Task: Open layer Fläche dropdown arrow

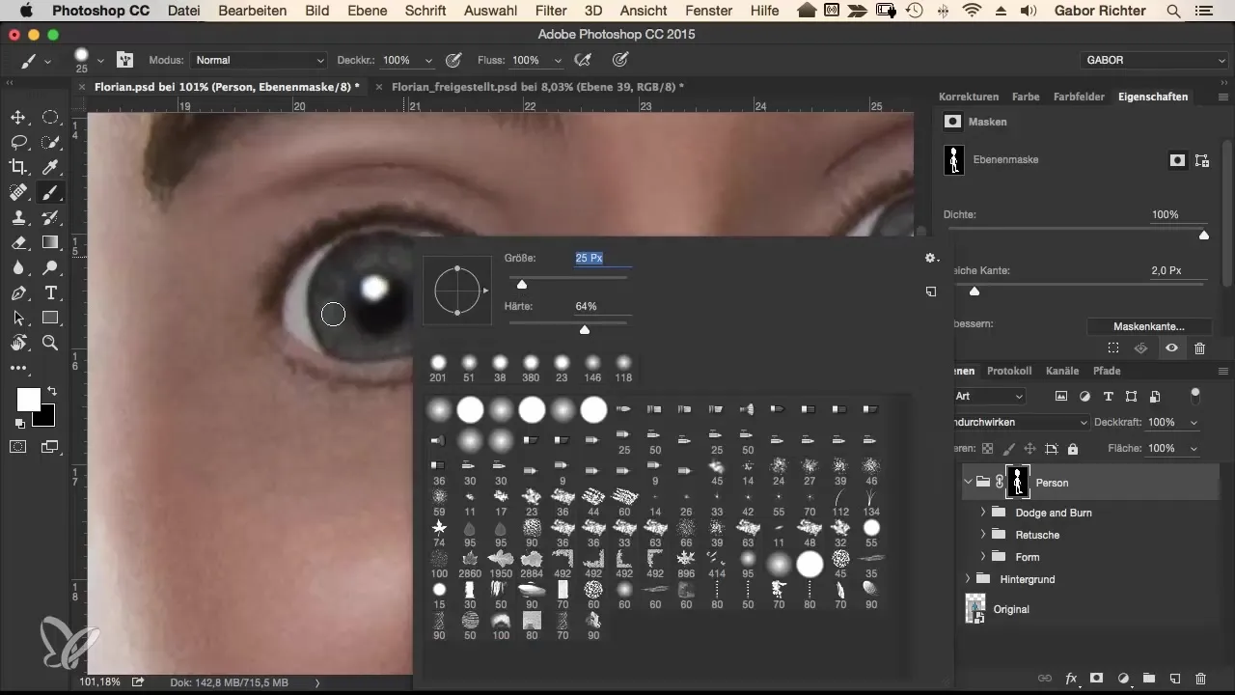Action: (x=1194, y=449)
